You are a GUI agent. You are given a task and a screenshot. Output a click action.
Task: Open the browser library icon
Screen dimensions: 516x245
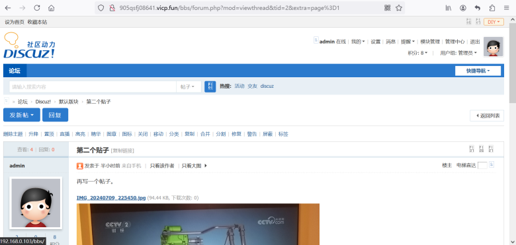(449, 8)
